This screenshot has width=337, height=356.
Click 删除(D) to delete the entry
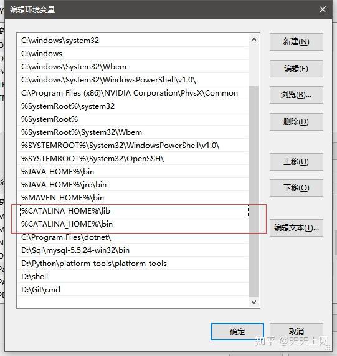[x=296, y=122]
